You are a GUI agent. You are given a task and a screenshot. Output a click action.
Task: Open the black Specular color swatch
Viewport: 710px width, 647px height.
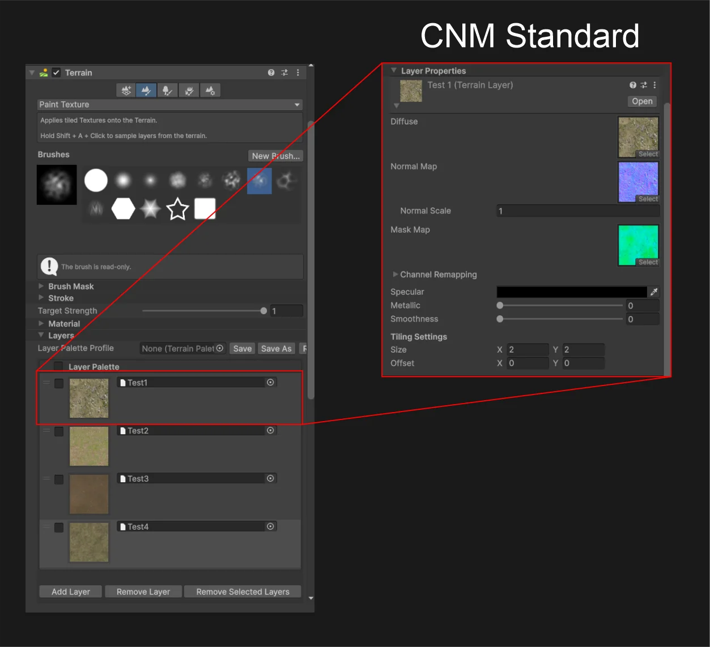572,292
